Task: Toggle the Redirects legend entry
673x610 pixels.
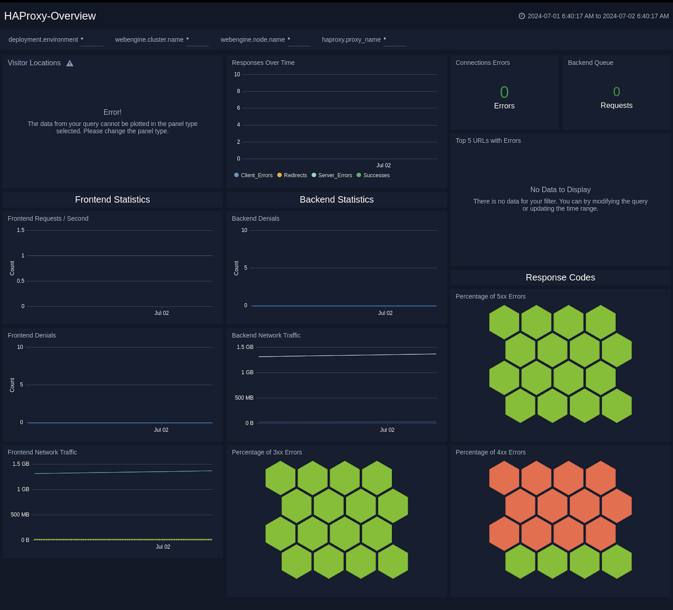Action: (x=292, y=175)
